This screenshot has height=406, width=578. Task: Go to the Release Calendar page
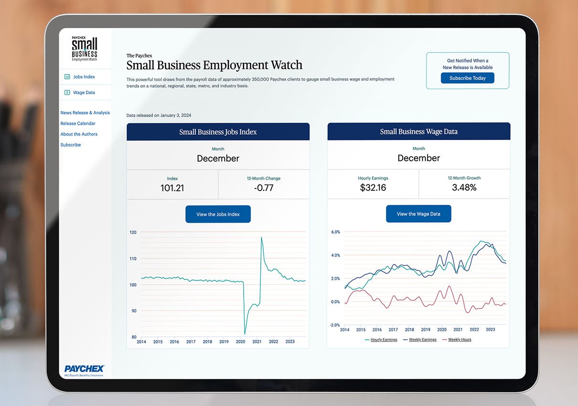pos(78,123)
